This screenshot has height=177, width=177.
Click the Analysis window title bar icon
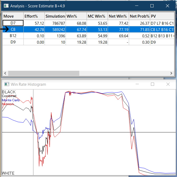click(x=6, y=6)
